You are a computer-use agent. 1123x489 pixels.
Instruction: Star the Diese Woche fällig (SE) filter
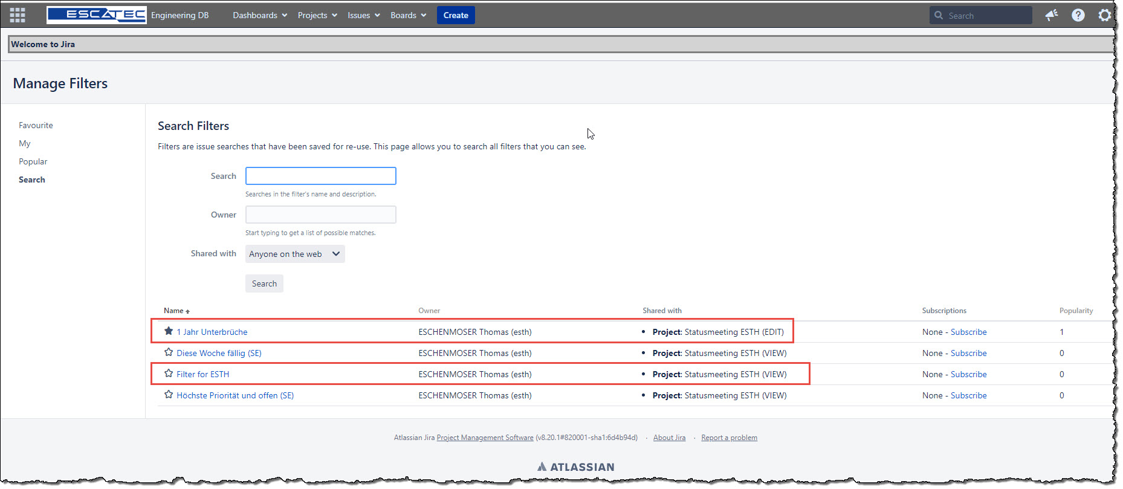[169, 352]
